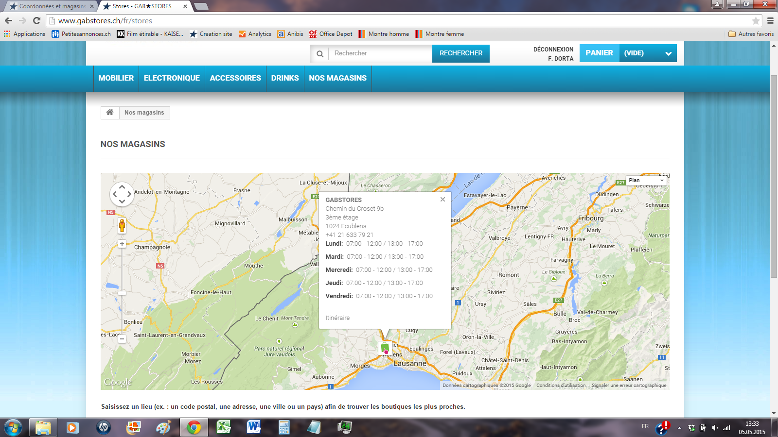778x437 pixels.
Task: Click the green store marker on map
Action: [385, 348]
